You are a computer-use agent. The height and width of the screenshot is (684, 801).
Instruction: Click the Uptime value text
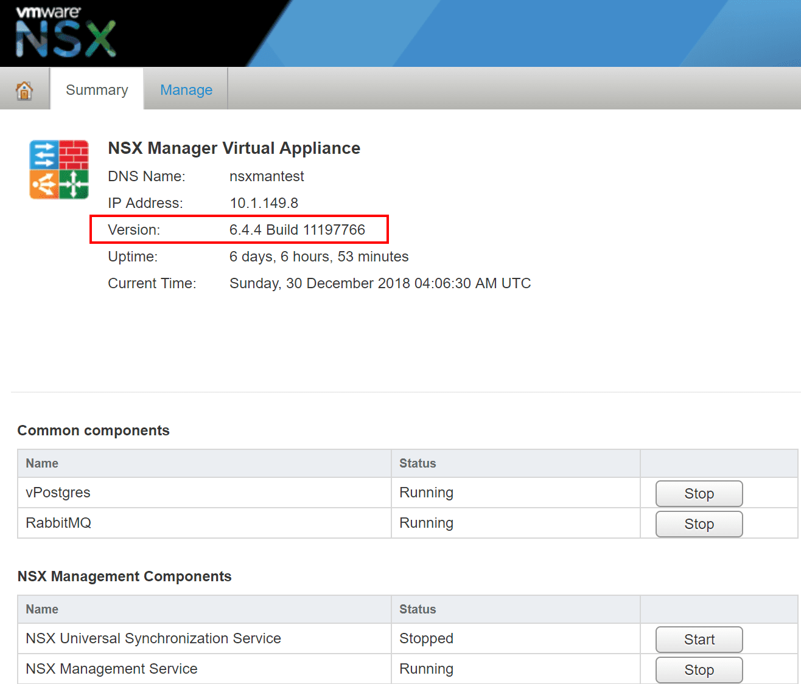pos(319,256)
